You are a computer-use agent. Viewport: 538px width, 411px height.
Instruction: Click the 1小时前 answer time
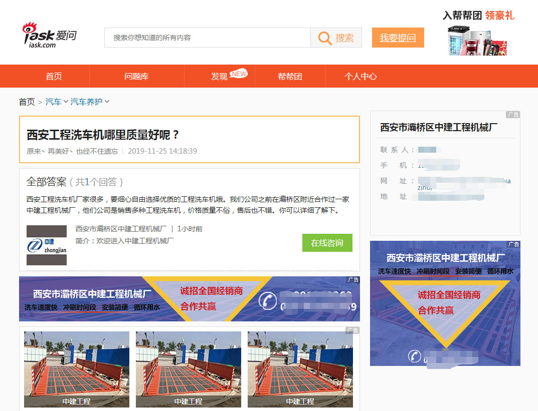click(190, 229)
